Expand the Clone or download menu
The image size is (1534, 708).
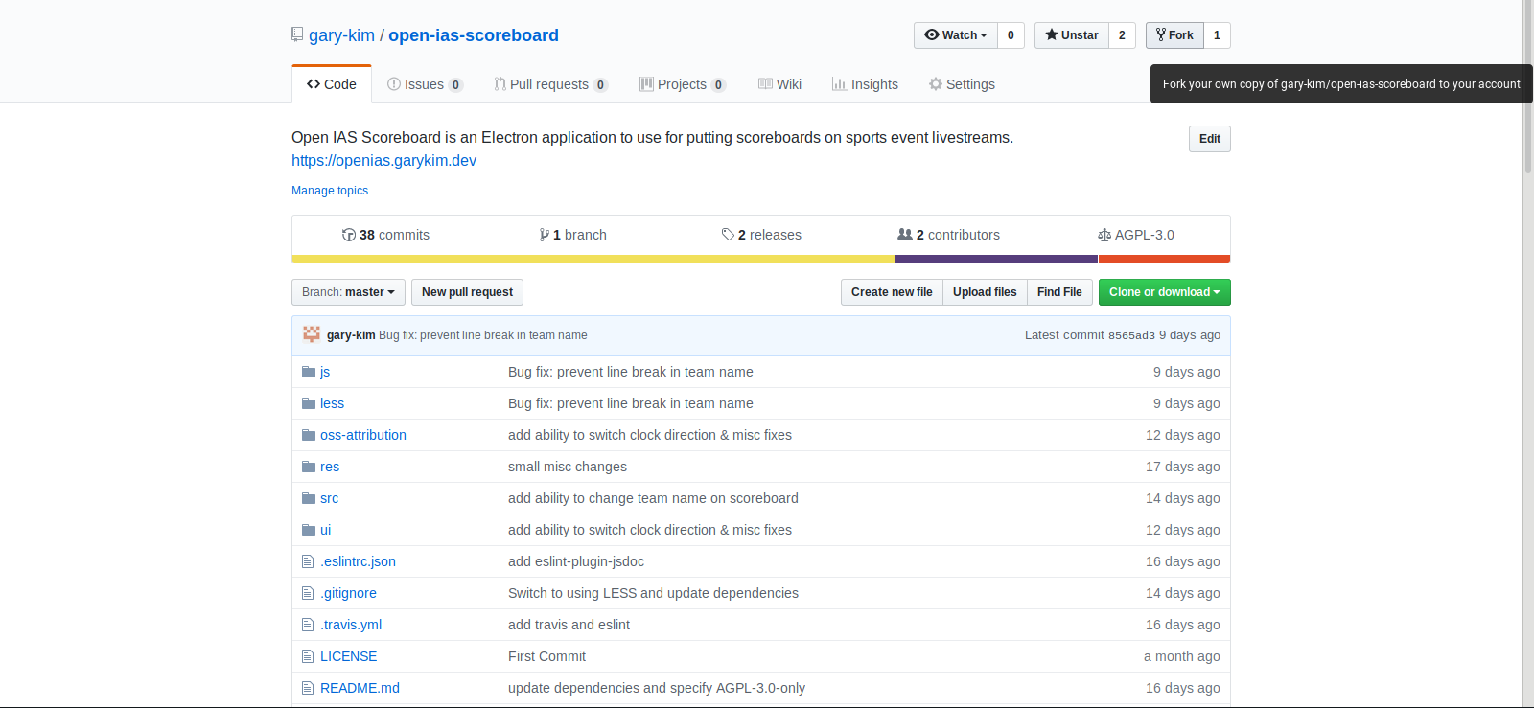(x=1165, y=292)
